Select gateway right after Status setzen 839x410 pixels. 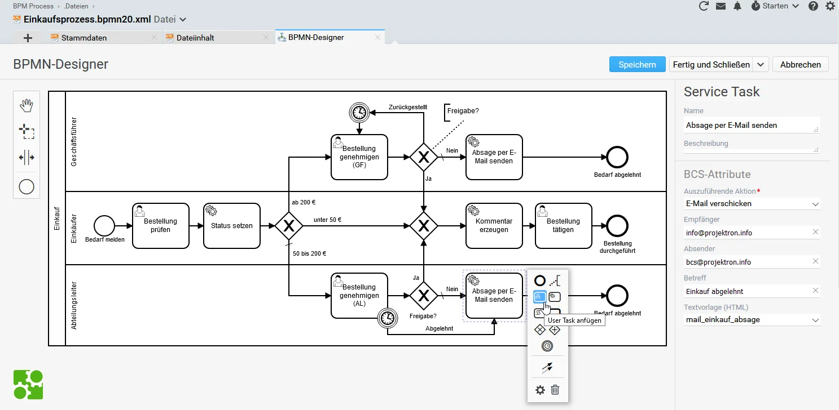[289, 226]
